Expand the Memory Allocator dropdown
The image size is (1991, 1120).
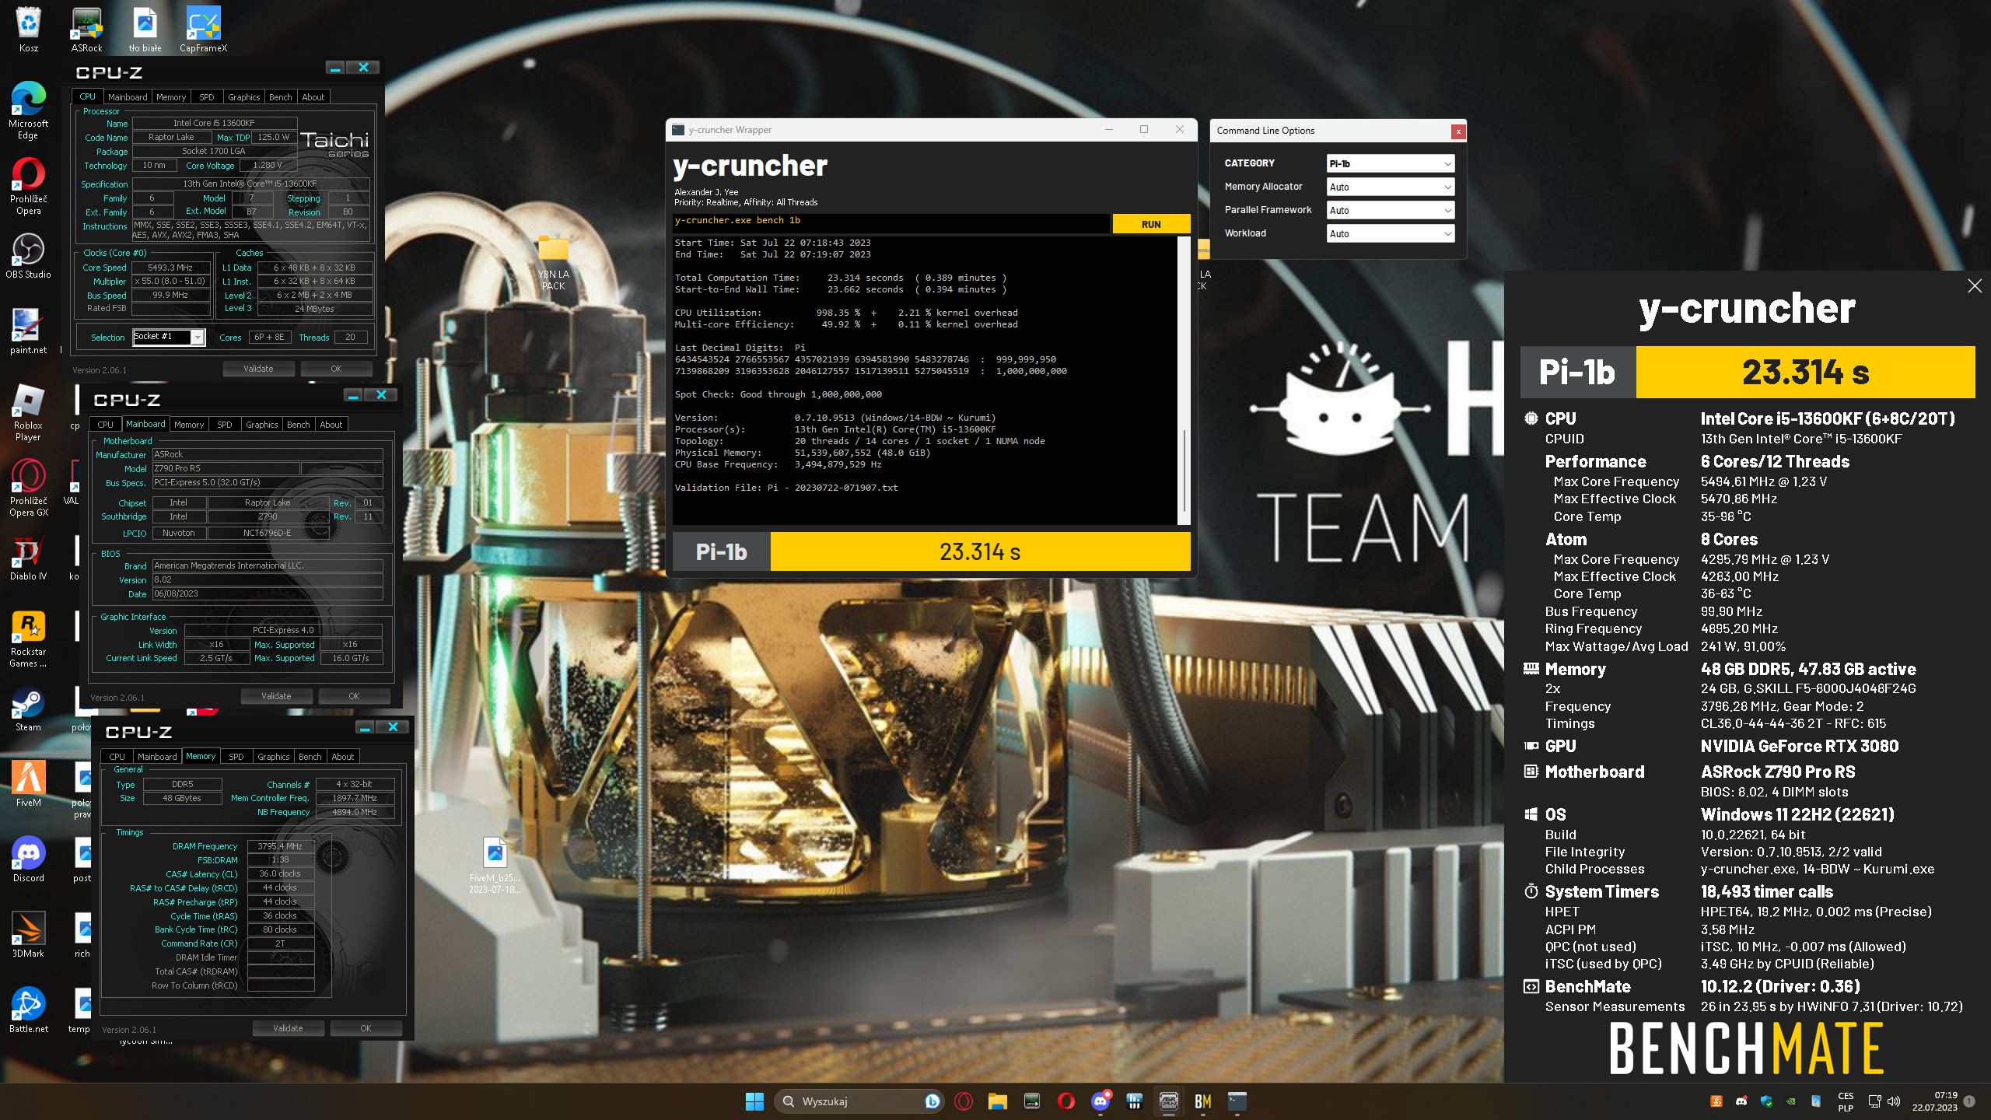(1390, 187)
